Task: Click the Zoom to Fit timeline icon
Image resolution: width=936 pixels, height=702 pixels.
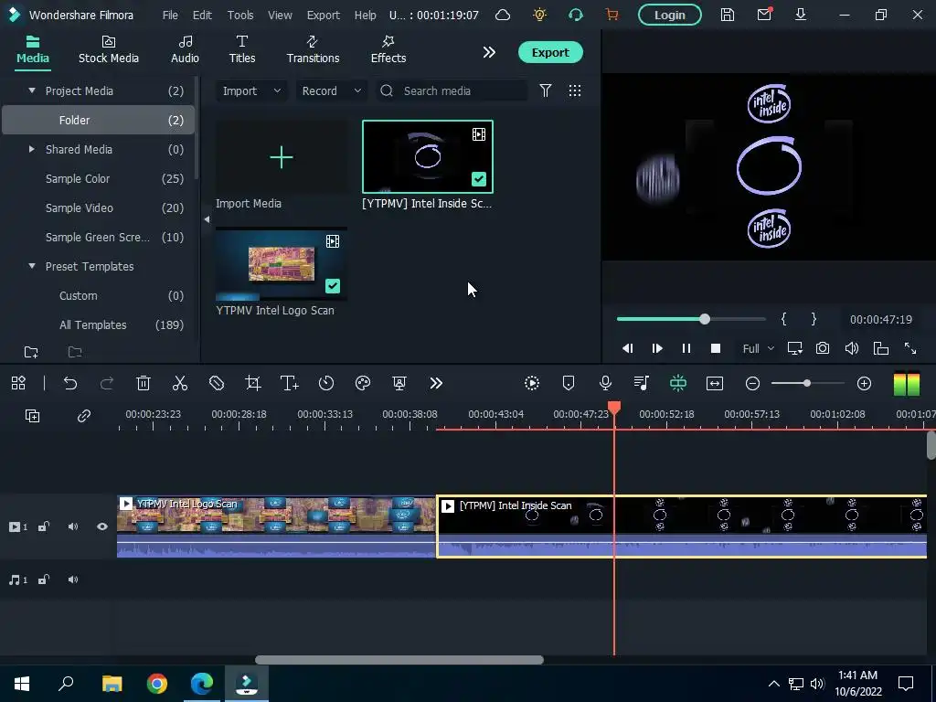Action: pyautogui.click(x=715, y=383)
